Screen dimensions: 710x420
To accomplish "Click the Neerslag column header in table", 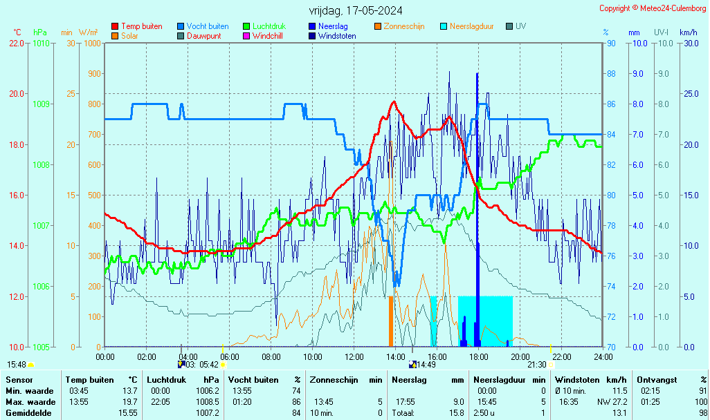I will click(x=409, y=379).
